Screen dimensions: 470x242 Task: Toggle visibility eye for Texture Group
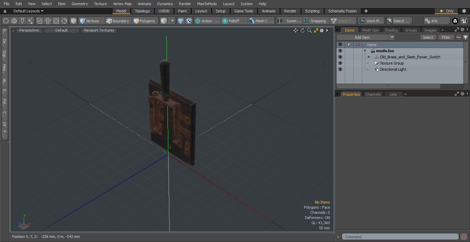coord(340,63)
